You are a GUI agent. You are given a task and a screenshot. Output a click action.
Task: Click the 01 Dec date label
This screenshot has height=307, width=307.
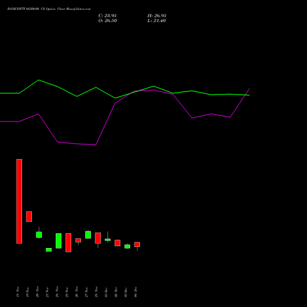tap(106, 292)
